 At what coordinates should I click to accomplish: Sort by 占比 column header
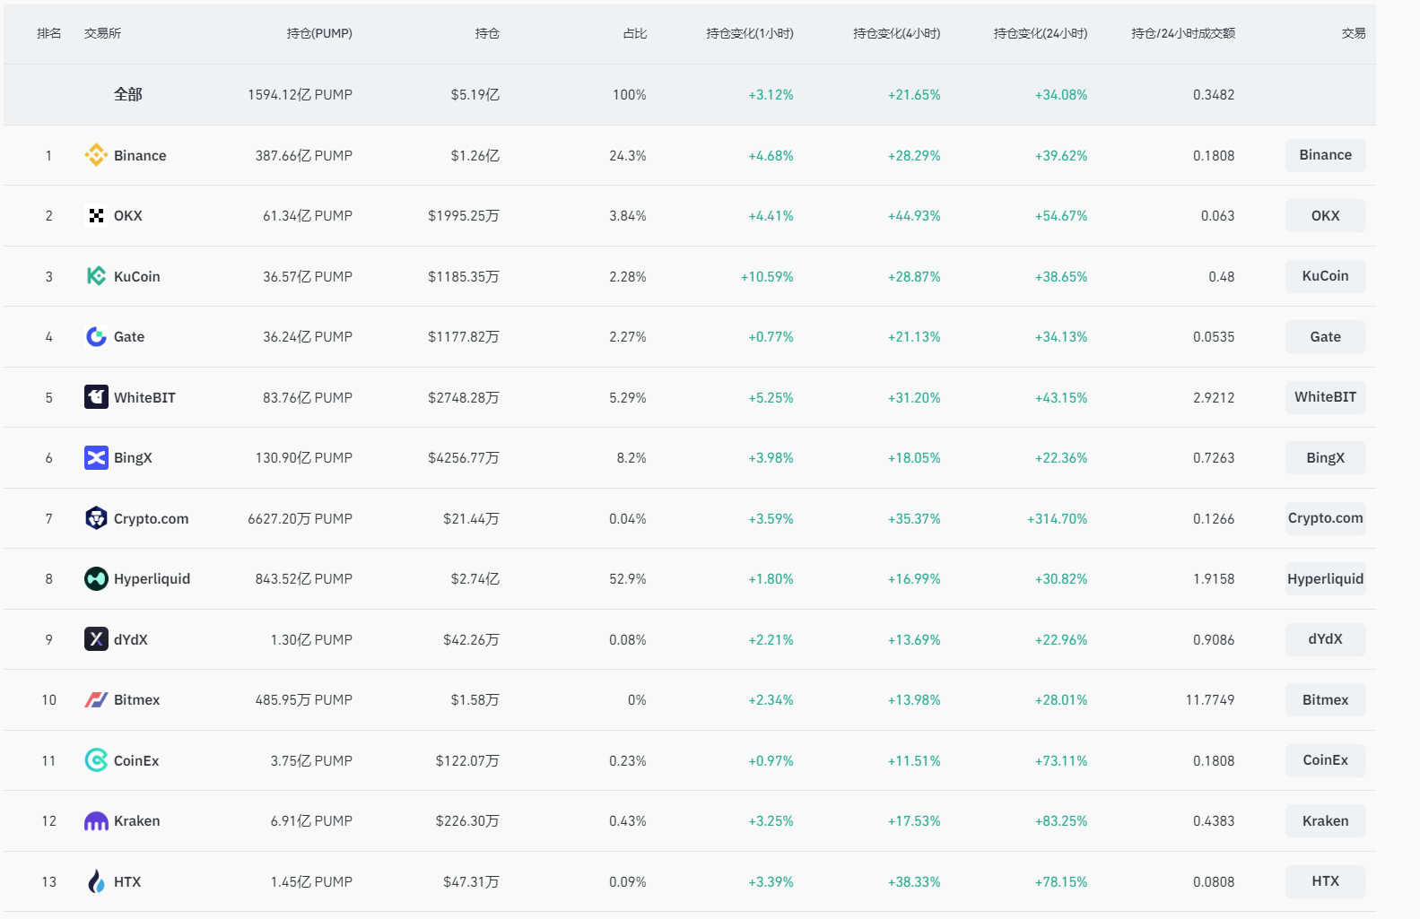click(634, 33)
